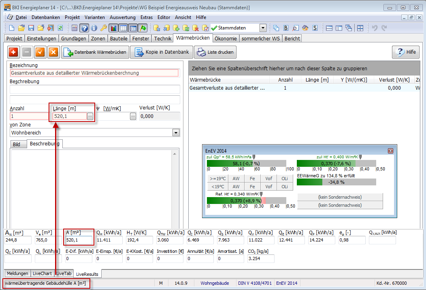Image resolution: width=426 pixels, height=290 pixels.
Task: Click the database with green plus icon
Action: tap(176, 28)
